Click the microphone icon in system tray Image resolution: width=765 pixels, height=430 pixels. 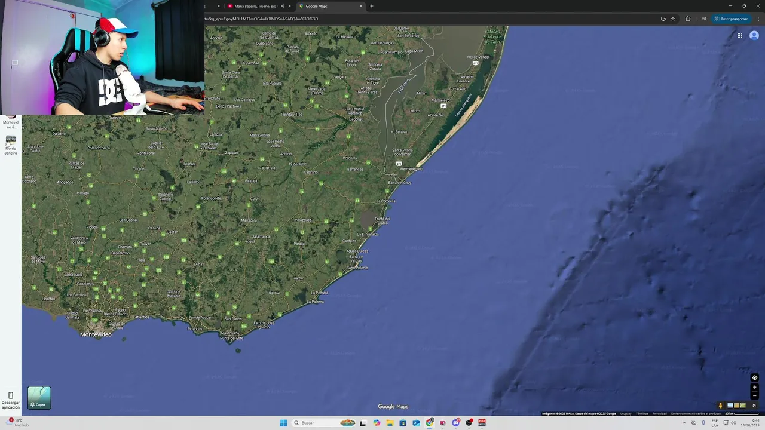coord(703,423)
